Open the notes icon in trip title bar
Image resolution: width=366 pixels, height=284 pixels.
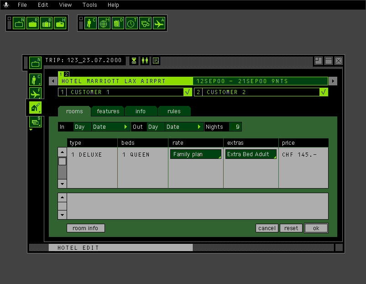[156, 60]
